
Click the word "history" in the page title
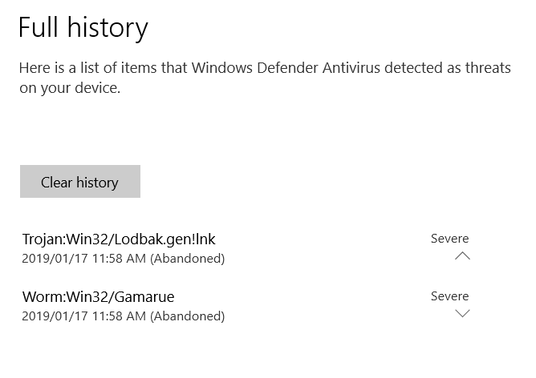click(108, 28)
